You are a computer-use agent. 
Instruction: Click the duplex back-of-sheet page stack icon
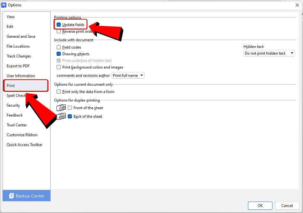(61, 116)
